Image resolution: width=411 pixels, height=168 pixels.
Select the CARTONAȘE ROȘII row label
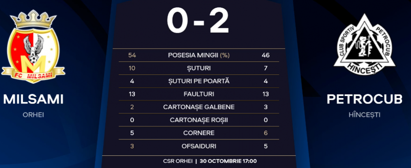point(199,120)
